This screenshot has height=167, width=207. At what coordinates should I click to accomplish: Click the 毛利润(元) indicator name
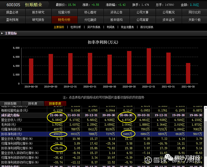tap(9, 125)
